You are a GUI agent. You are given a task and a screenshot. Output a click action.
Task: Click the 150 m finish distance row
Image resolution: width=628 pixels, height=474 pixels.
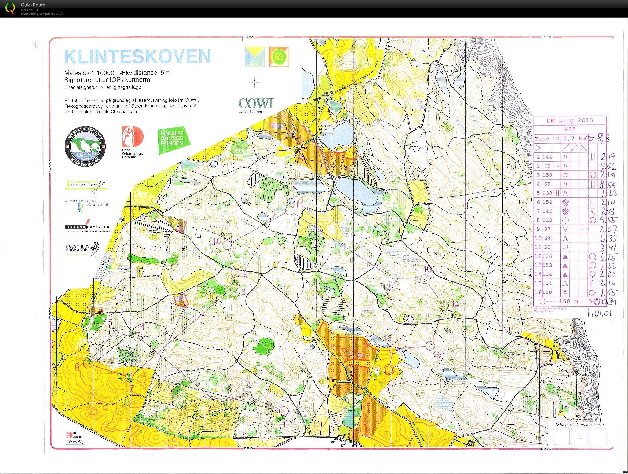click(x=570, y=302)
